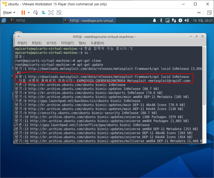Open the 파일(F) menu
Image resolution: width=214 pixels, height=178 pixels.
[x=22, y=43]
